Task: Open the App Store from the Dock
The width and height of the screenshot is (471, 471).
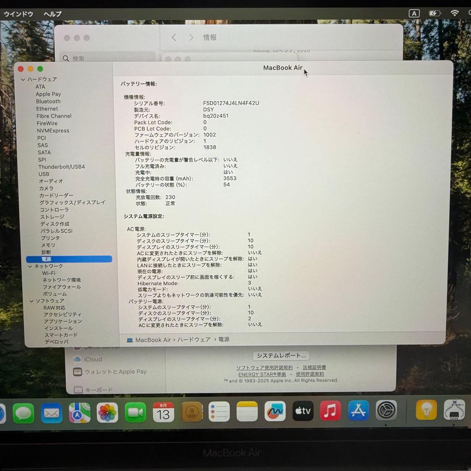Action: click(x=358, y=411)
